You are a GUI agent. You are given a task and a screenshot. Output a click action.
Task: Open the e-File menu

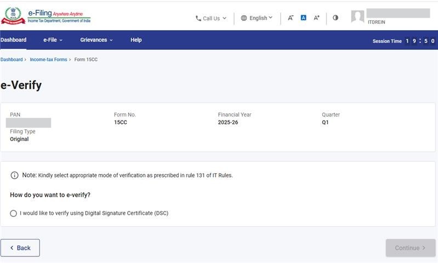click(53, 40)
